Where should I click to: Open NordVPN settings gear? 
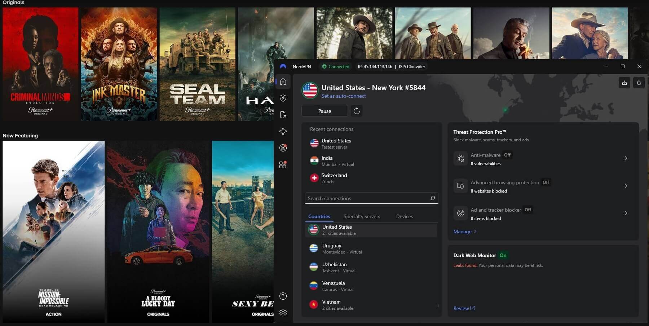click(283, 313)
